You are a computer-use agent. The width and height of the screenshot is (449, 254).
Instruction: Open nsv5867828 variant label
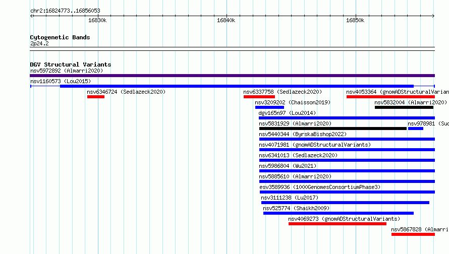point(420,229)
